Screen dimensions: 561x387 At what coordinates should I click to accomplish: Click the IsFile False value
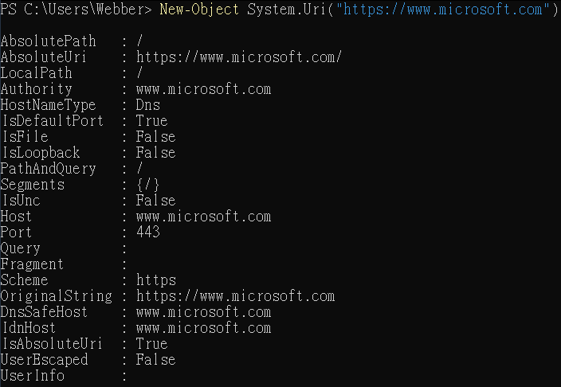155,137
